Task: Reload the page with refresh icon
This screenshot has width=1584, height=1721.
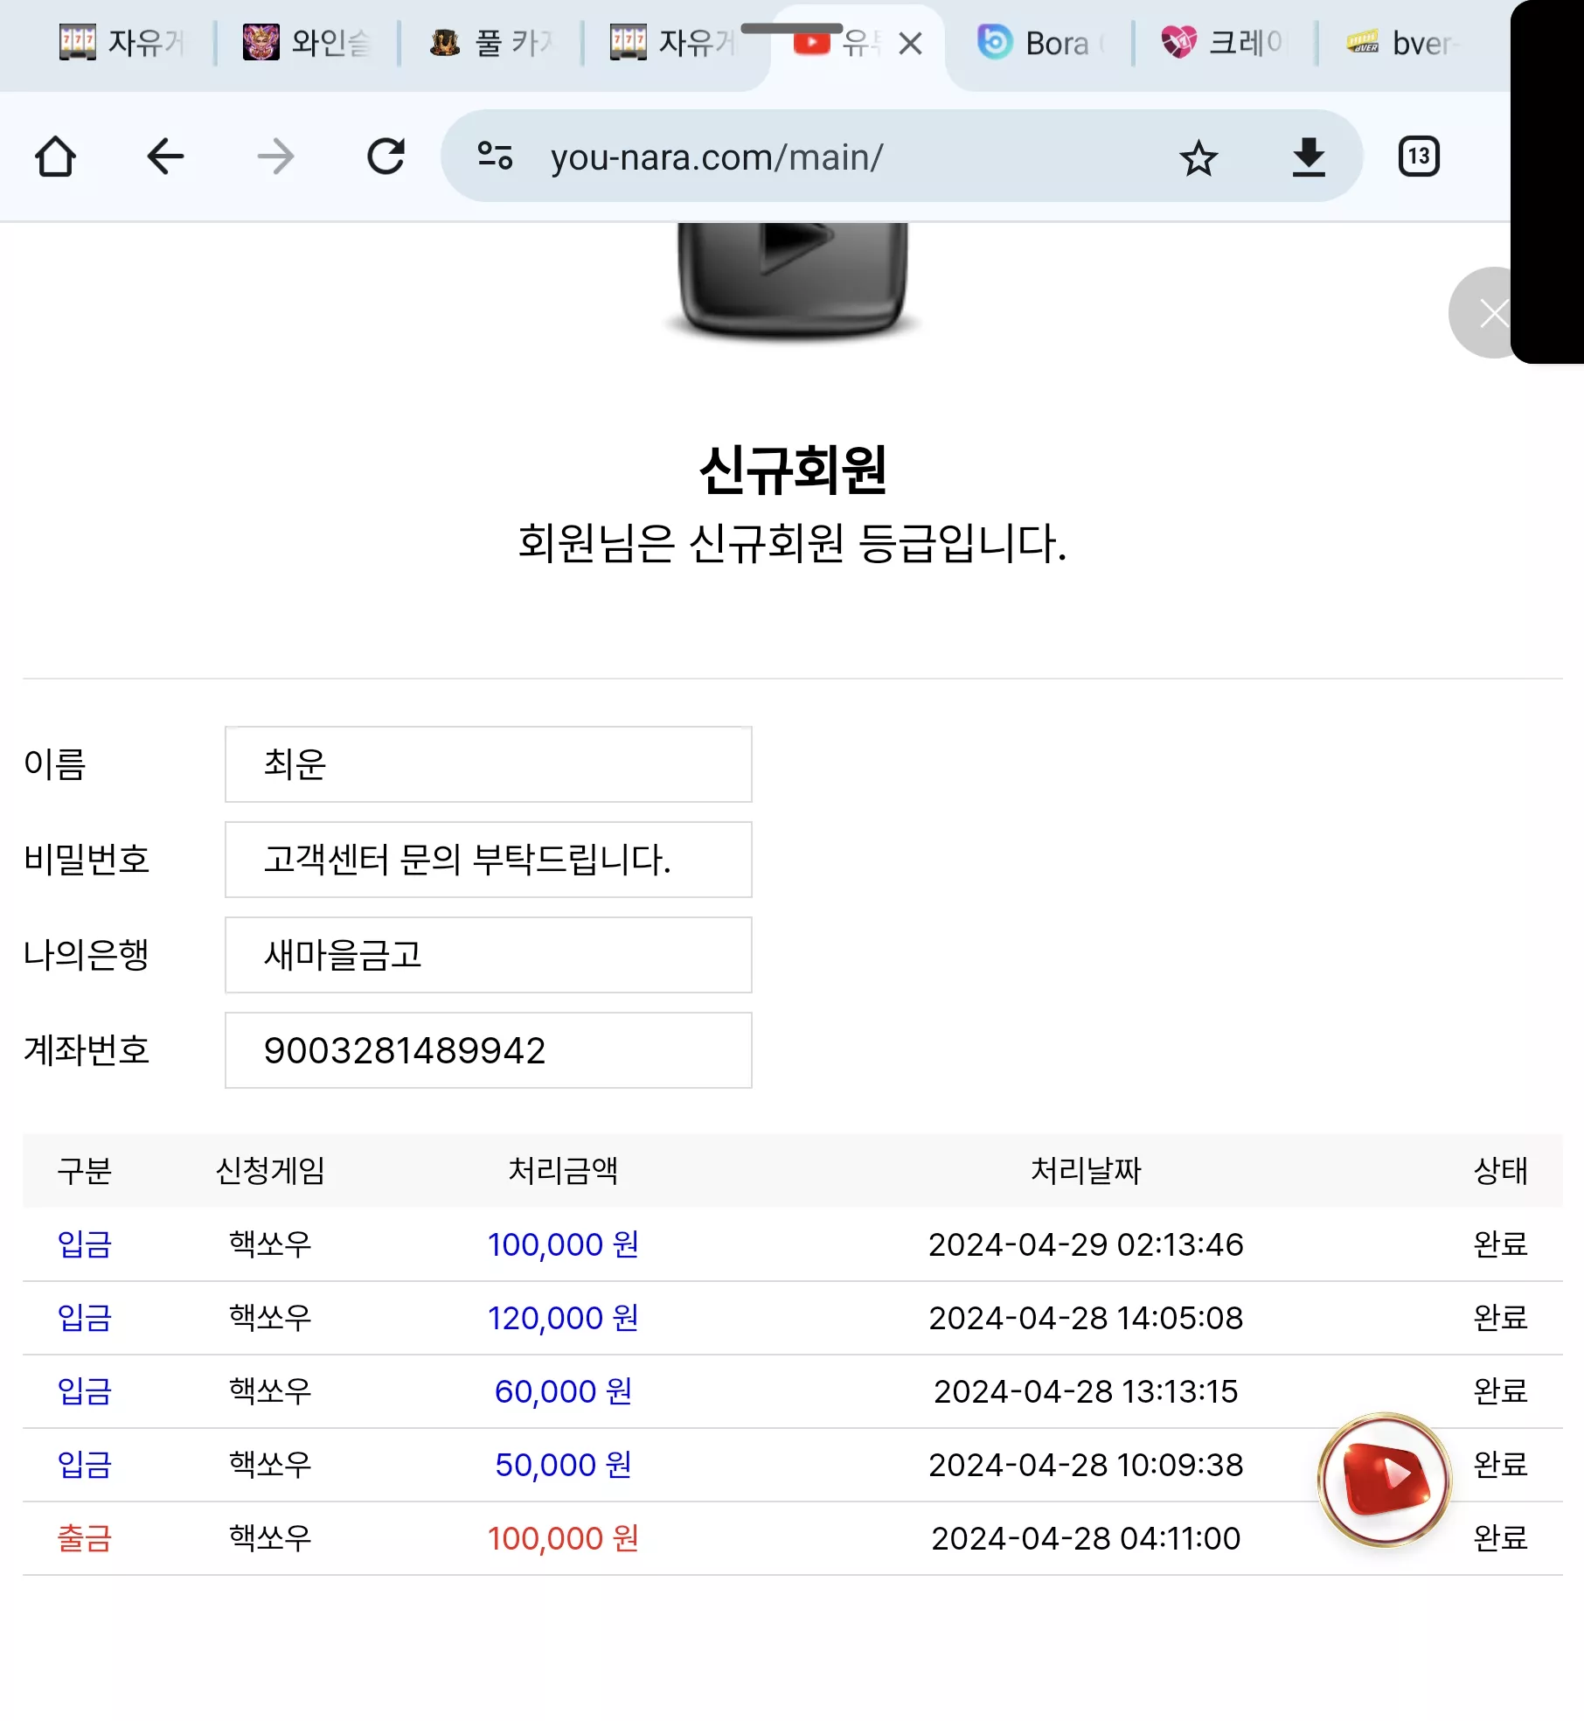Action: pos(386,157)
